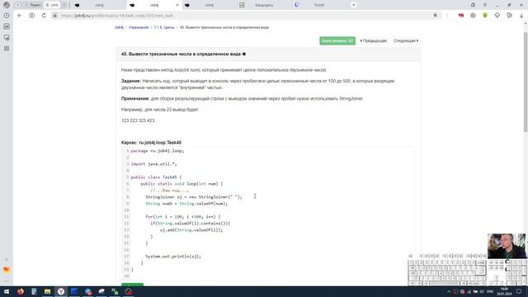Click the red extension icon in browser toolbar
The height and width of the screenshot is (297, 528).
460,16
